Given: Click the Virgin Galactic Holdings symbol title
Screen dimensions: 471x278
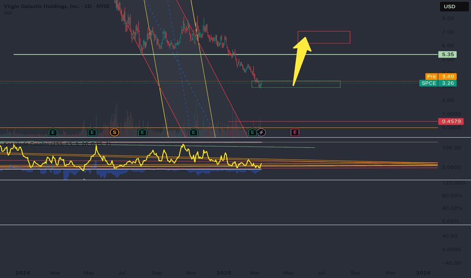Looking at the screenshot, I should (57, 6).
